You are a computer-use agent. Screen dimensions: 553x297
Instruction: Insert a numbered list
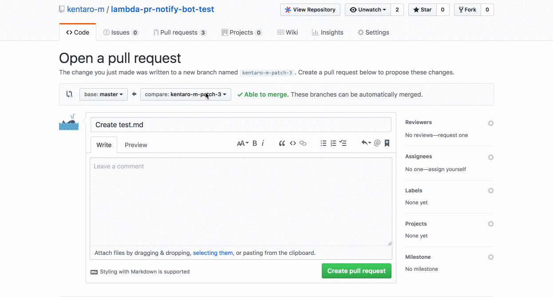pyautogui.click(x=333, y=143)
